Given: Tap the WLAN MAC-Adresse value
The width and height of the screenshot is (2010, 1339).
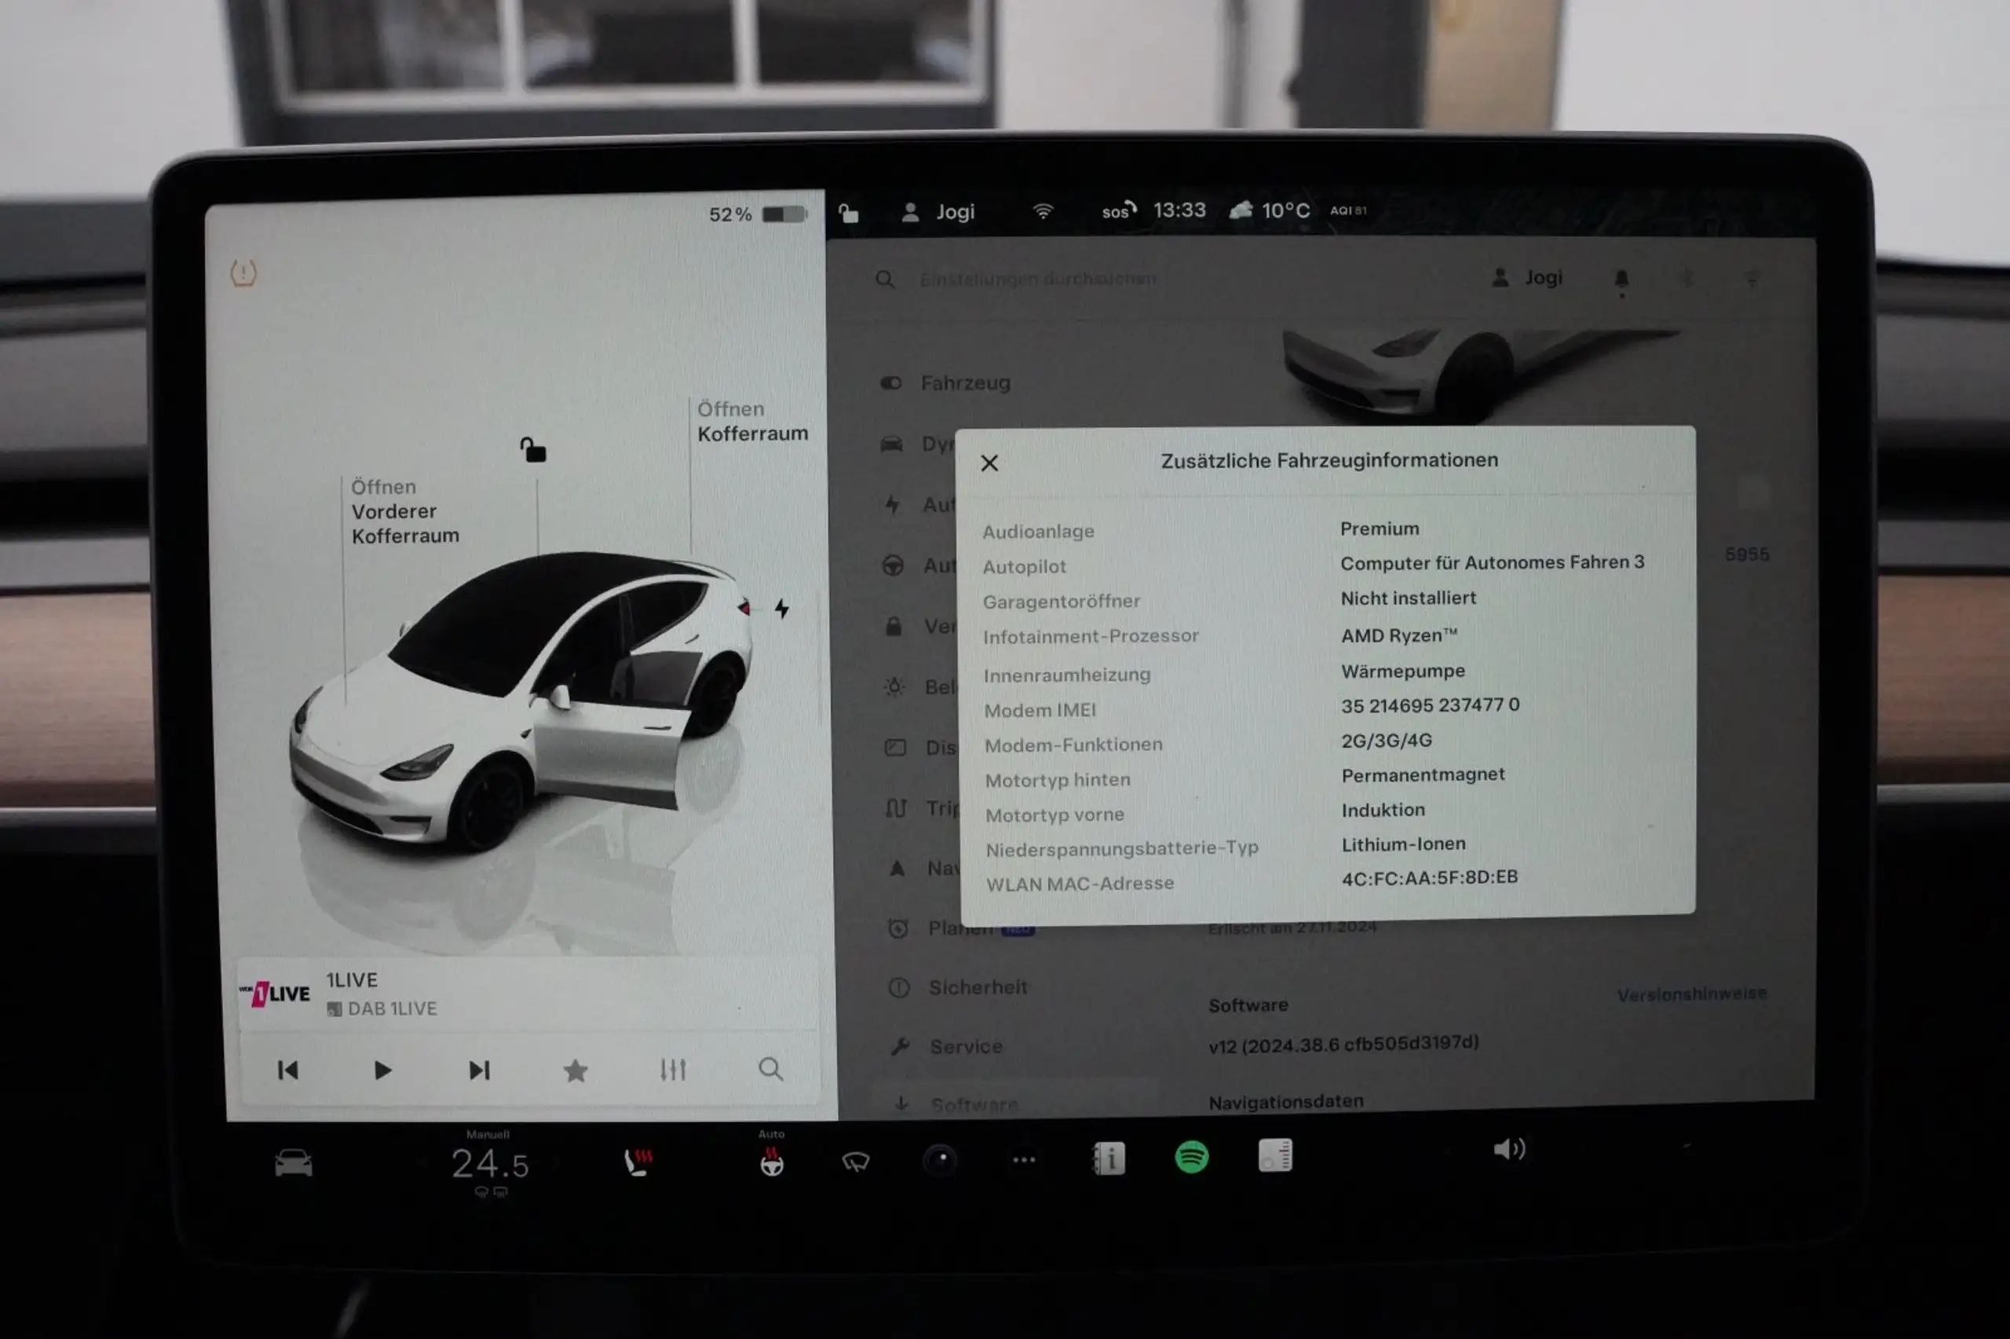Looking at the screenshot, I should click(1430, 878).
